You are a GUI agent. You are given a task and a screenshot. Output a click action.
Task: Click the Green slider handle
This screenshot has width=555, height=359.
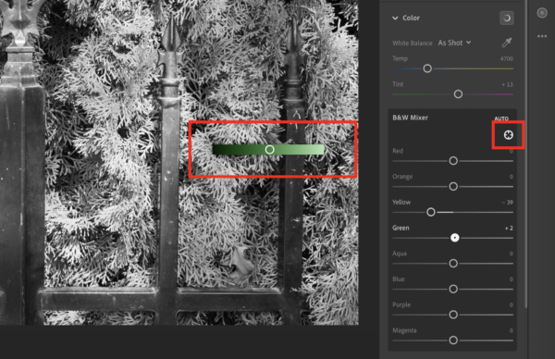[x=455, y=238]
